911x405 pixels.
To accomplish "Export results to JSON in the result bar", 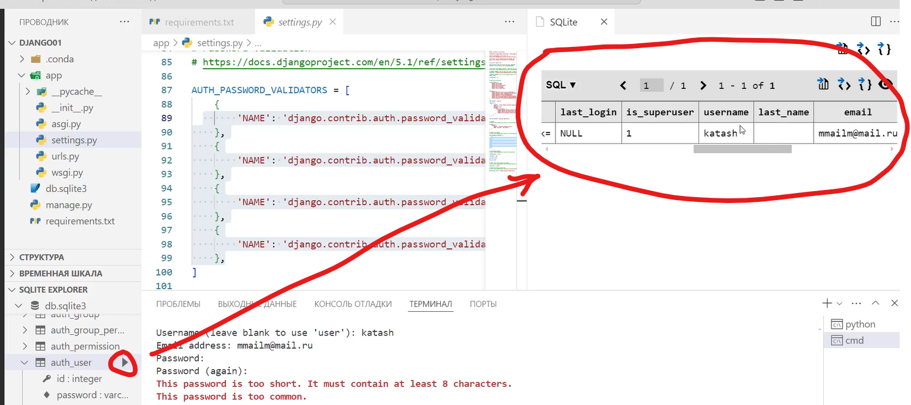I will click(x=866, y=85).
